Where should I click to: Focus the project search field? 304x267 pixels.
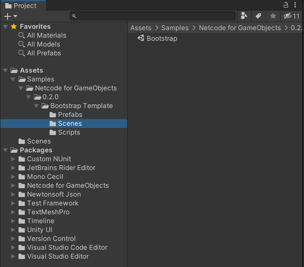click(x=152, y=16)
